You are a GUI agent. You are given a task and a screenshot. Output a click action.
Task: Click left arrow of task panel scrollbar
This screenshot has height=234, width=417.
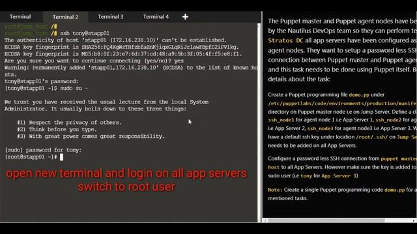pyautogui.click(x=265, y=220)
